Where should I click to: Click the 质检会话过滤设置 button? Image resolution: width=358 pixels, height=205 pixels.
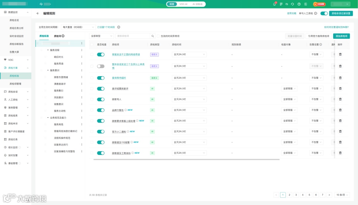coord(341,14)
